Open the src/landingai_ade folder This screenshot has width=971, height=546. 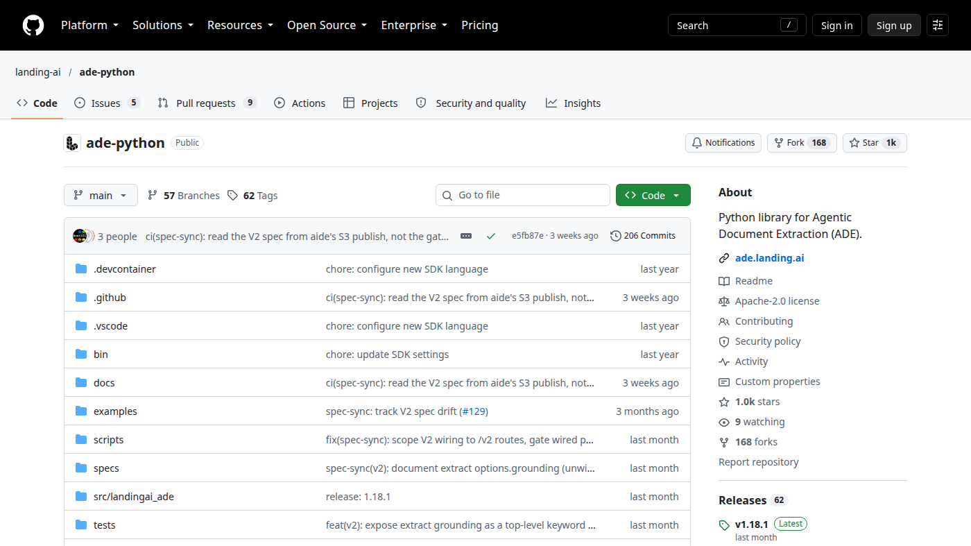coord(134,497)
